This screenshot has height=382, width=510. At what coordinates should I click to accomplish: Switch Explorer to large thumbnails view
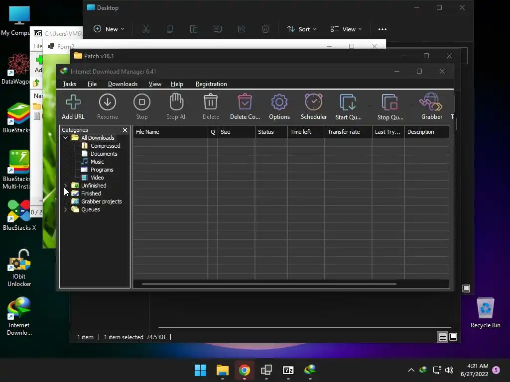tap(453, 337)
